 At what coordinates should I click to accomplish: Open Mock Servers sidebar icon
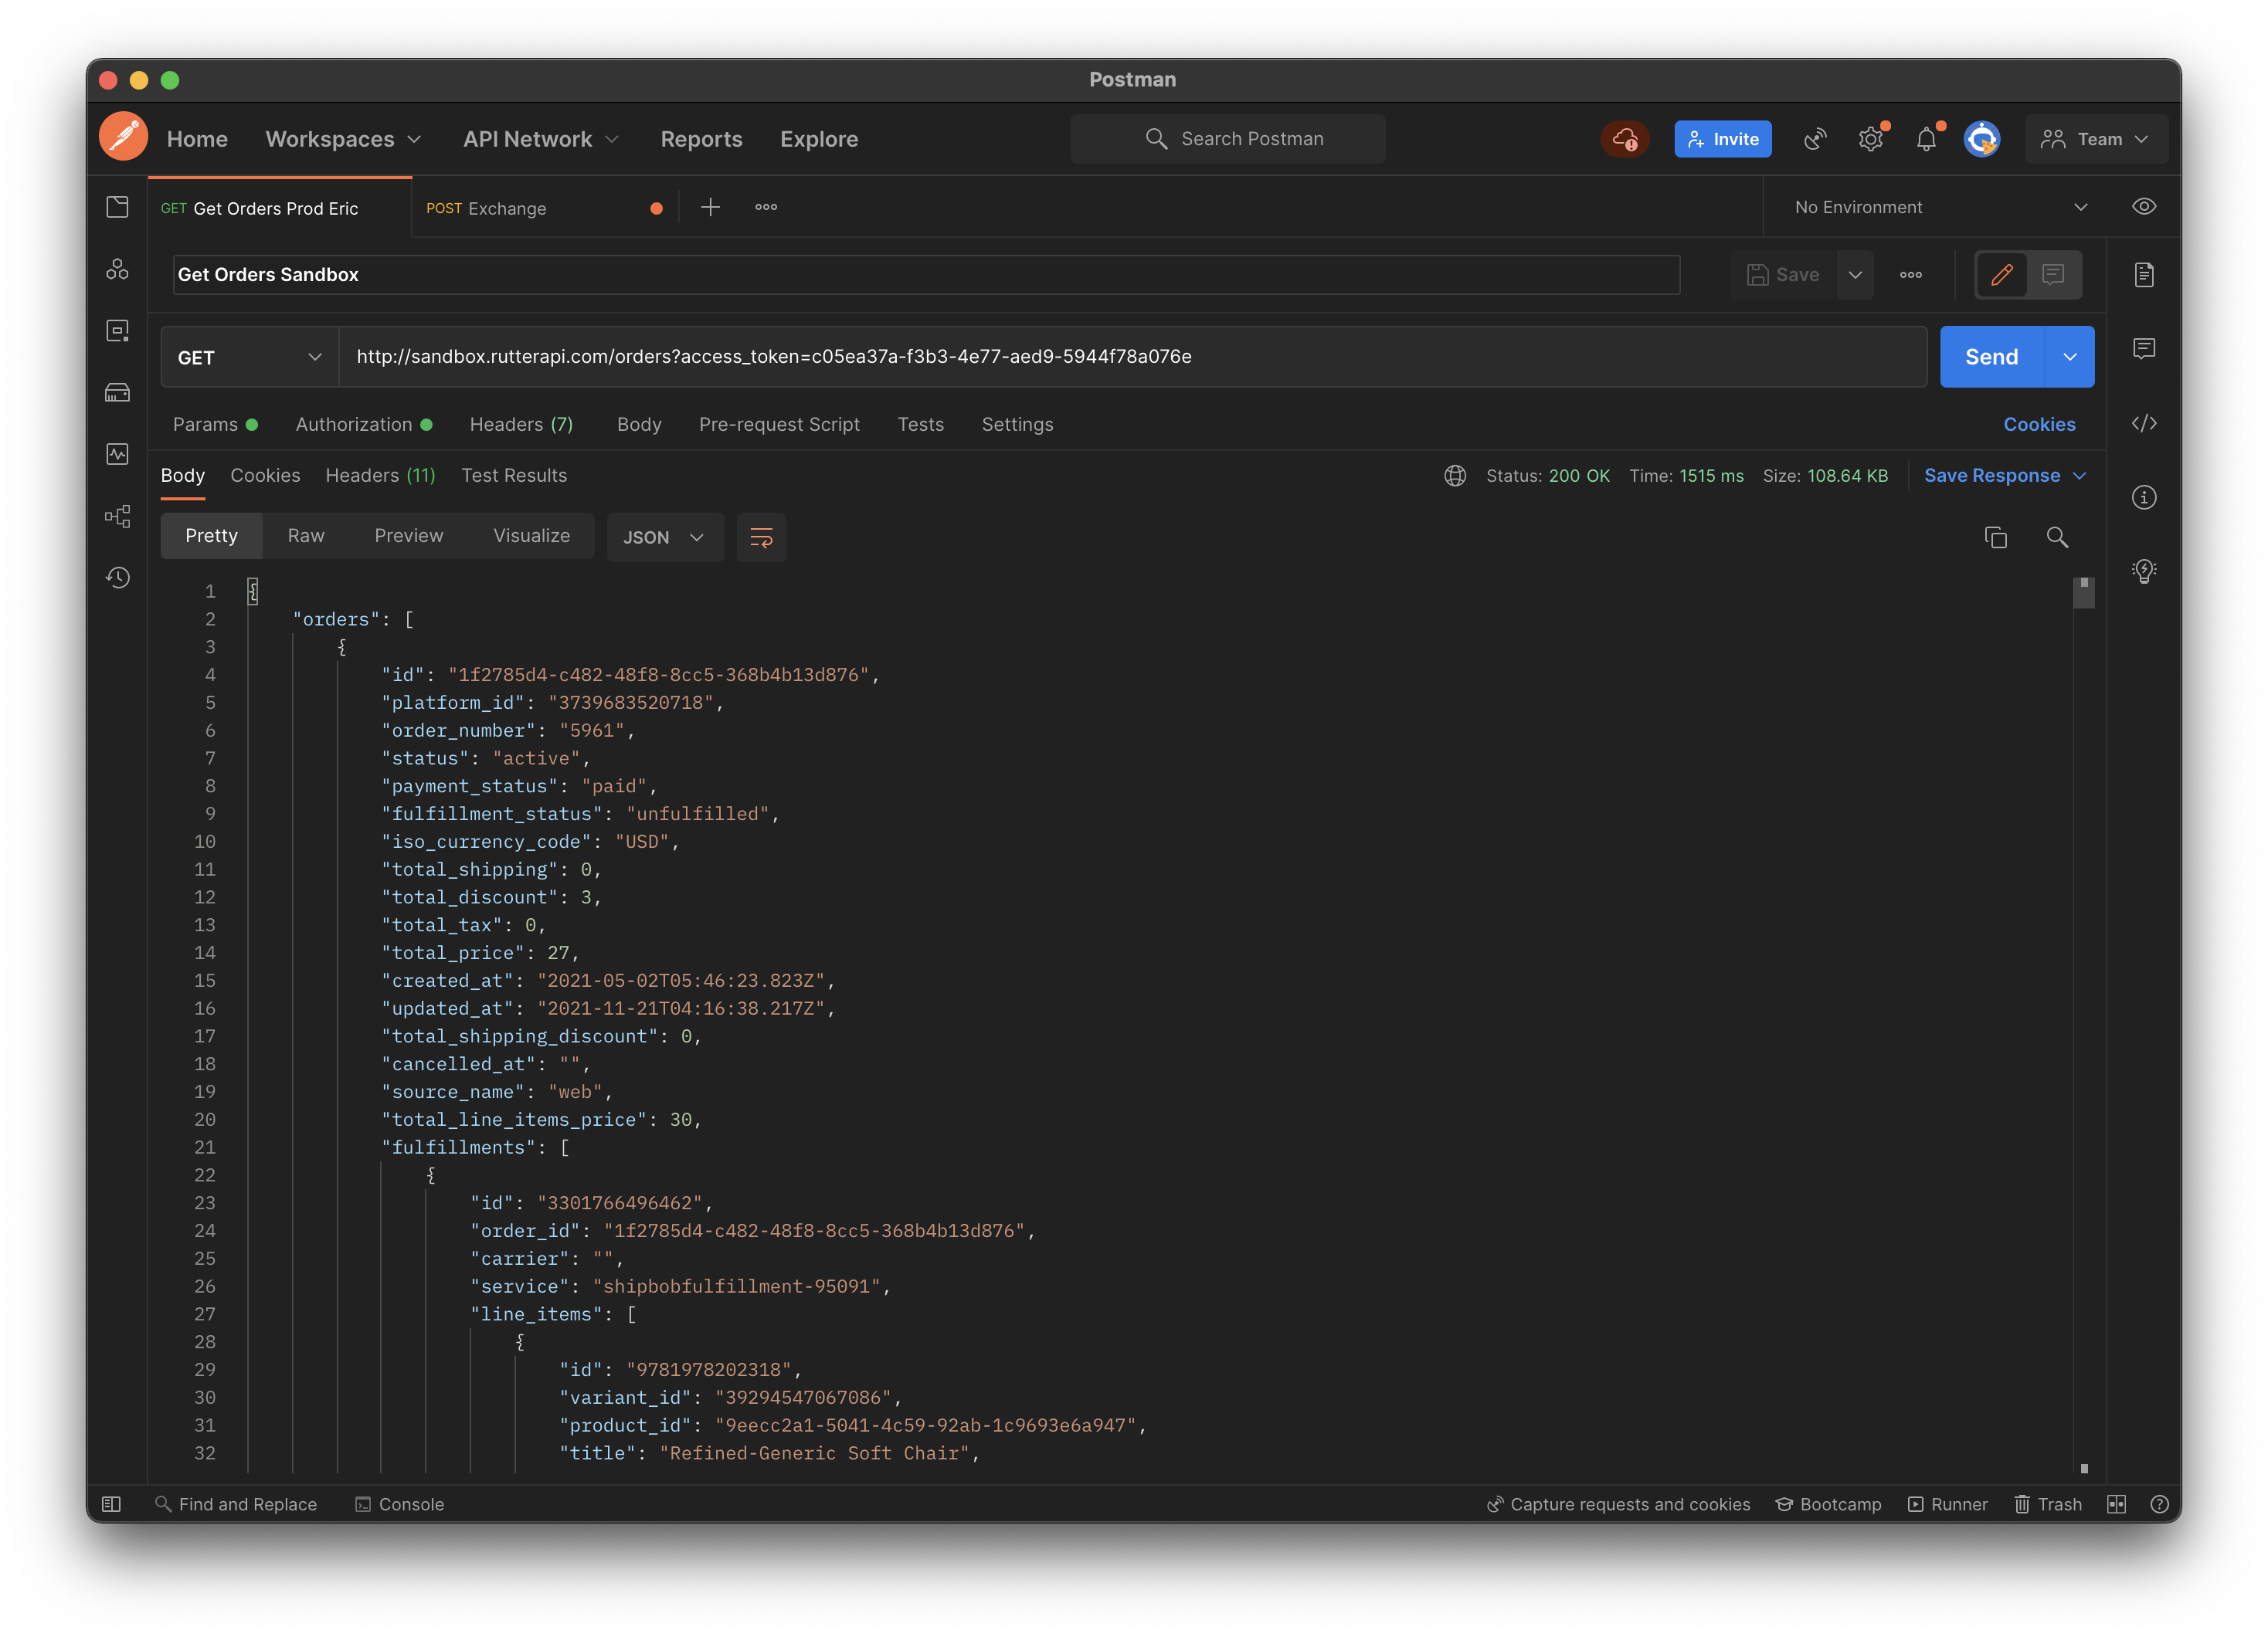[x=118, y=393]
